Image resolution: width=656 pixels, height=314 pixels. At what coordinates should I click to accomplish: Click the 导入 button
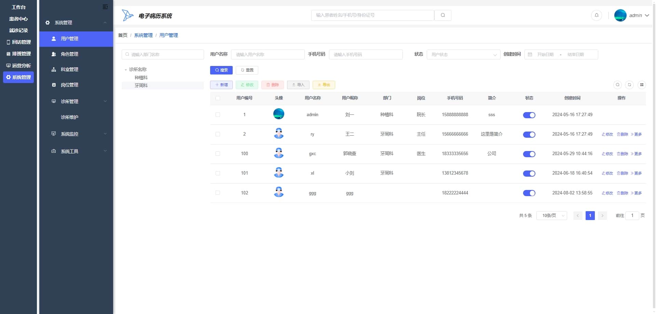[x=298, y=85]
